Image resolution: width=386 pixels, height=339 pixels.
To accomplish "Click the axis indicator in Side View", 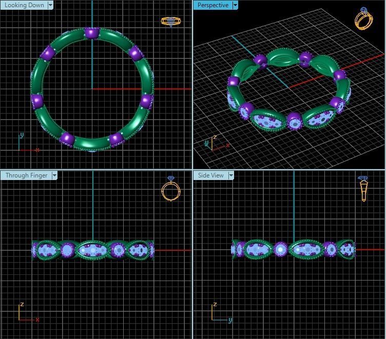I will pyautogui.click(x=222, y=312).
